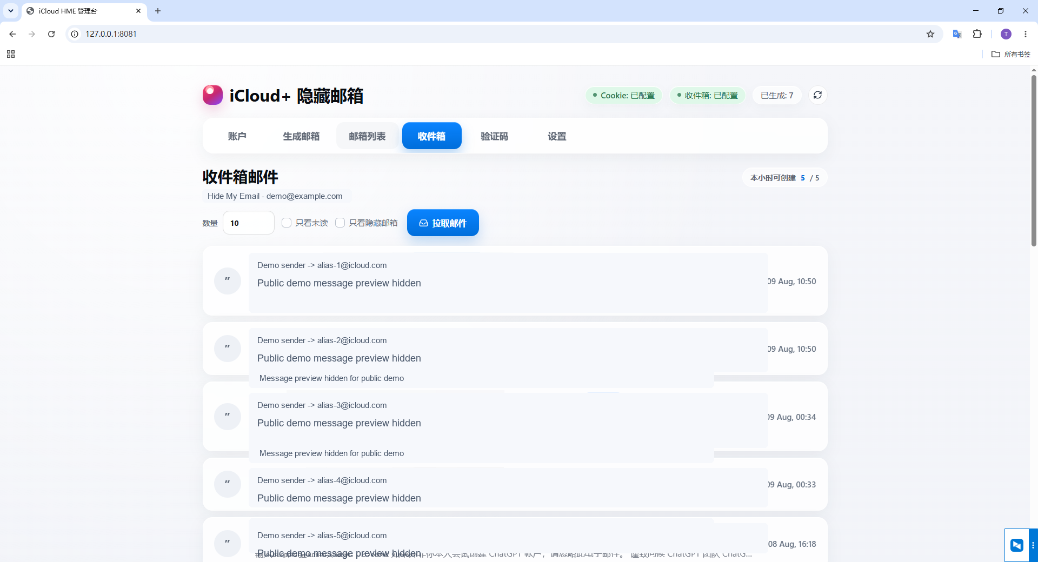This screenshot has width=1038, height=562.
Task: View site information icon beside the URL
Action: (75, 34)
